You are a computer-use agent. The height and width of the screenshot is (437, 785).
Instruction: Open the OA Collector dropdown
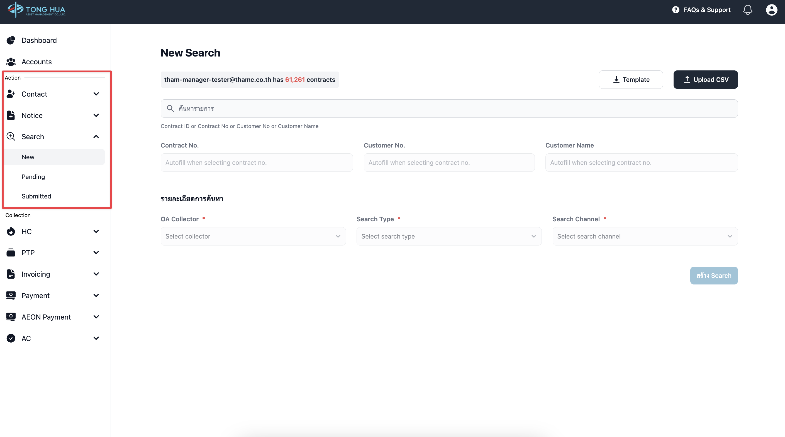coord(253,236)
